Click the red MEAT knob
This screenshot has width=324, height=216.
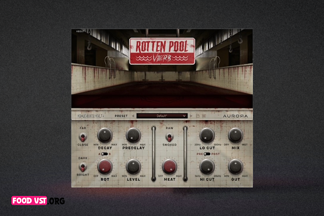pos(170,166)
